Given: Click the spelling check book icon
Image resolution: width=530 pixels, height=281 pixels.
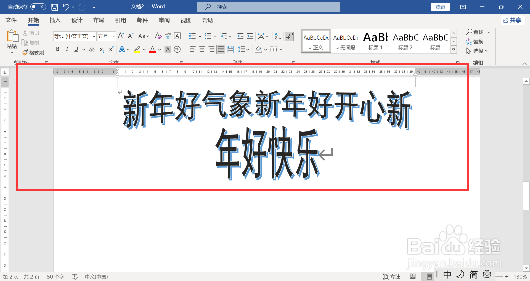Looking at the screenshot, I should click(x=75, y=277).
